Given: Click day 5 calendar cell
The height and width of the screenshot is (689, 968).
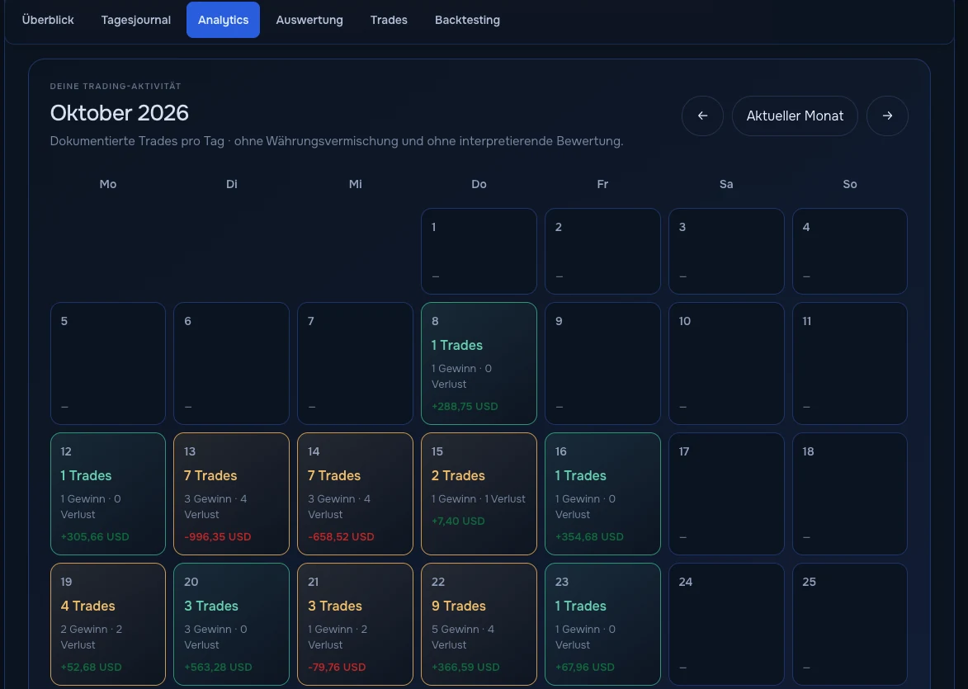Looking at the screenshot, I should click(x=108, y=363).
